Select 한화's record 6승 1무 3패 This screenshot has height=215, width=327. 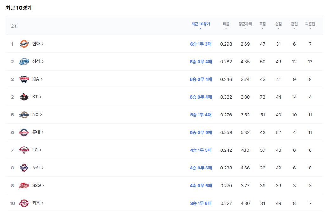[201, 44]
